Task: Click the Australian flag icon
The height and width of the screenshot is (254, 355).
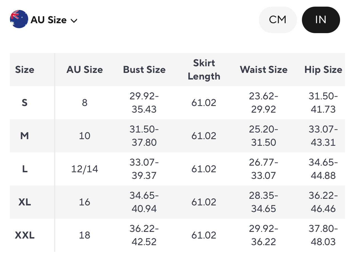Action: coord(19,19)
